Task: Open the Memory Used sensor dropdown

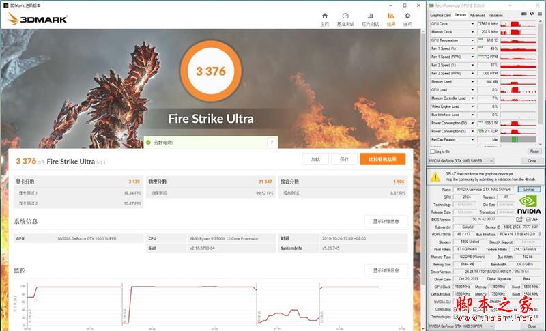Action: pos(472,81)
